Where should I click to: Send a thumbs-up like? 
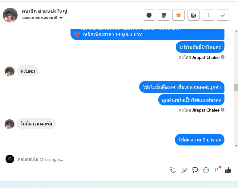228,170
